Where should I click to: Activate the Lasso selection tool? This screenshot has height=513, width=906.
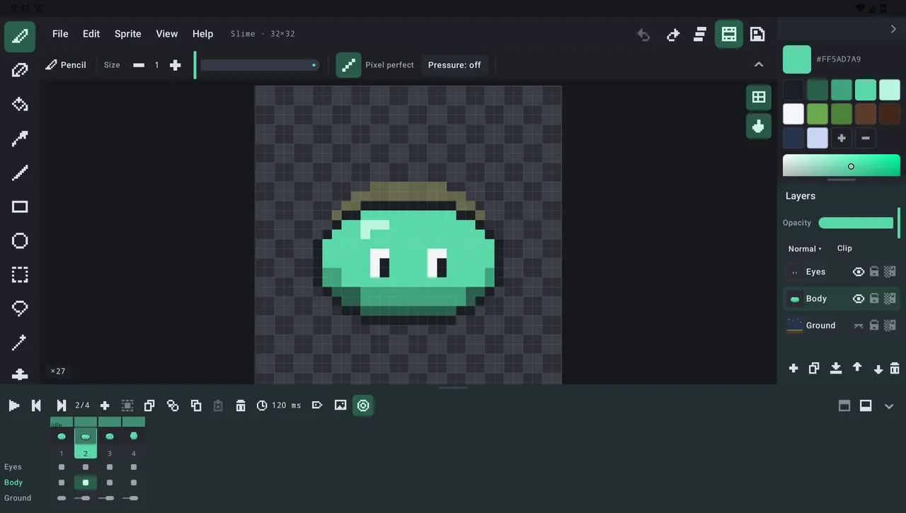pyautogui.click(x=20, y=309)
